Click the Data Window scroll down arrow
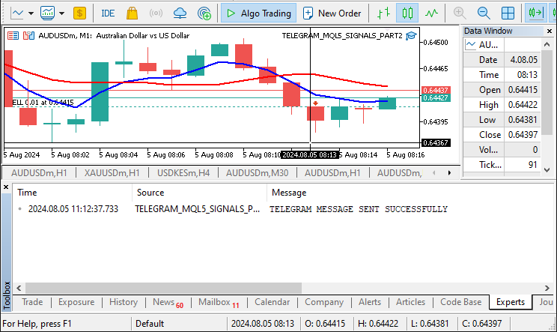The height and width of the screenshot is (332, 557). click(547, 170)
